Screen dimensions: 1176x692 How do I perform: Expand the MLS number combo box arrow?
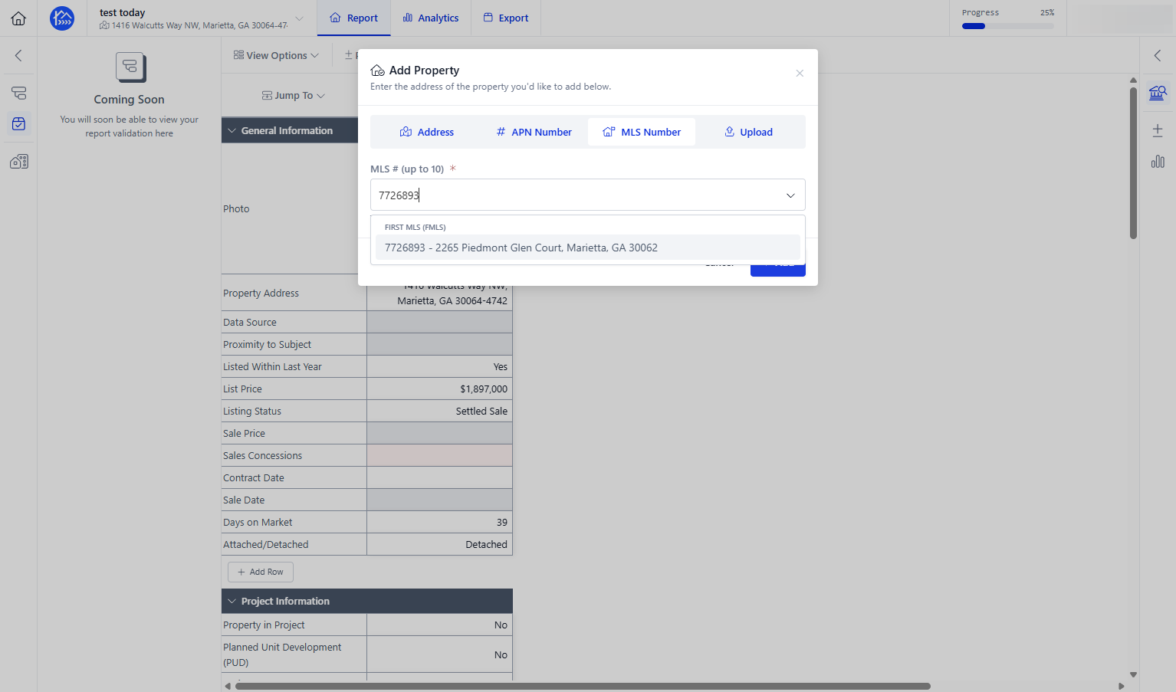coord(790,195)
